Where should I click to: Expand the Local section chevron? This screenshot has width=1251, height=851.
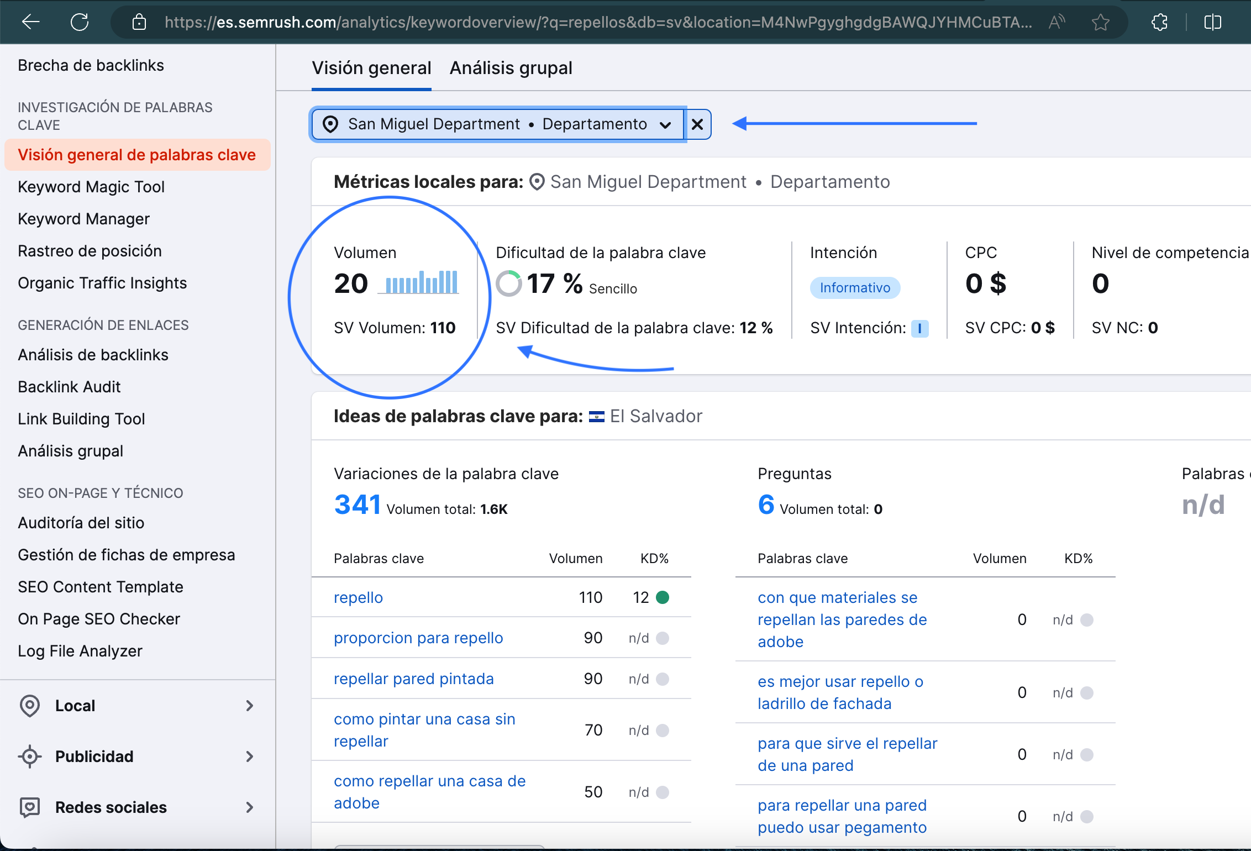250,706
